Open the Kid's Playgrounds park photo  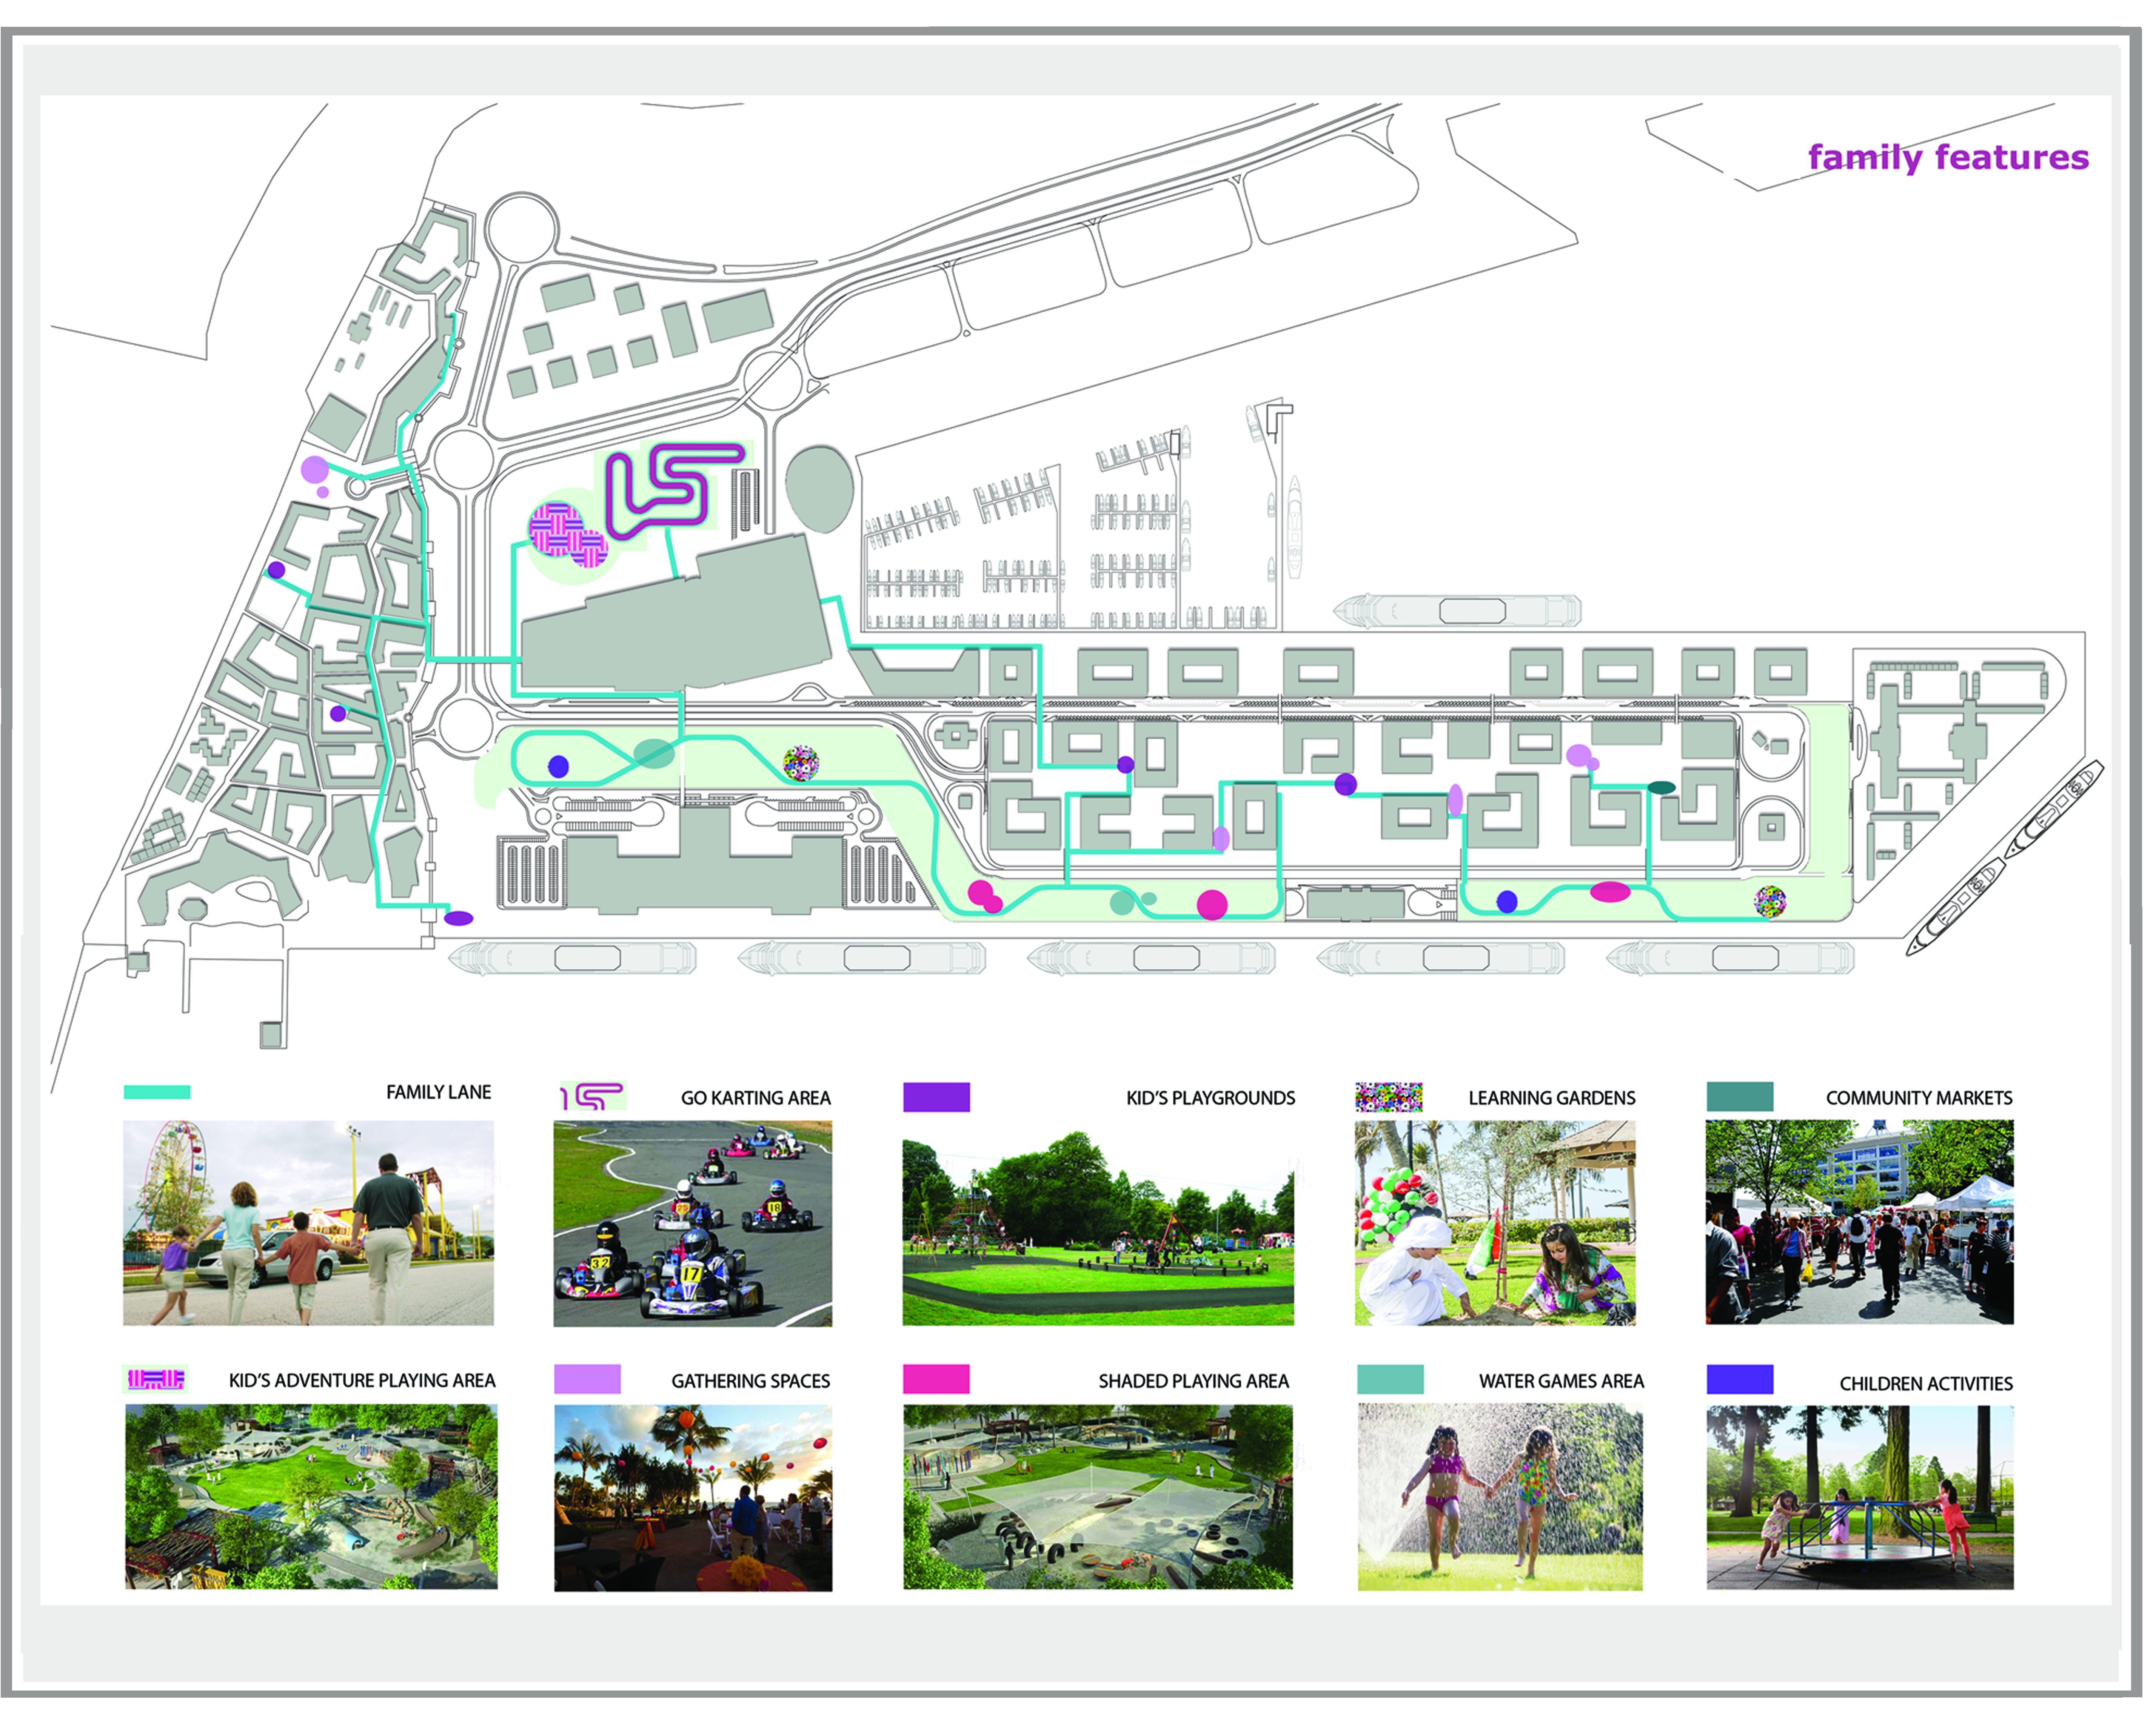point(1098,1228)
